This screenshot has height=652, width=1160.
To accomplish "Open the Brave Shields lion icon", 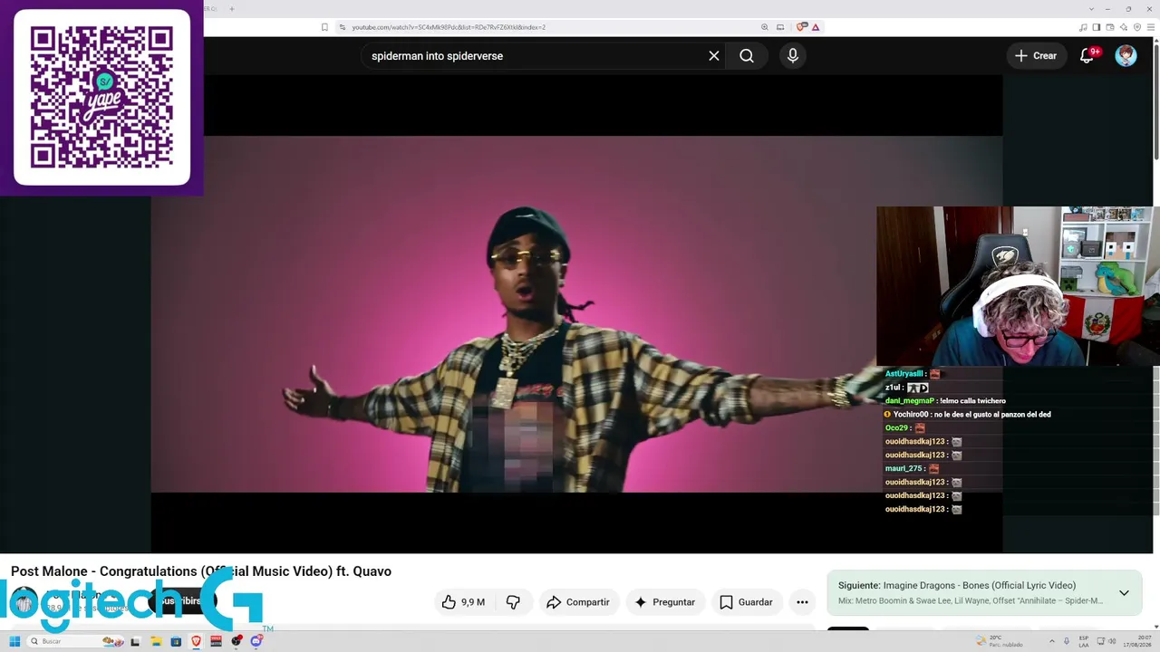I will click(x=801, y=27).
